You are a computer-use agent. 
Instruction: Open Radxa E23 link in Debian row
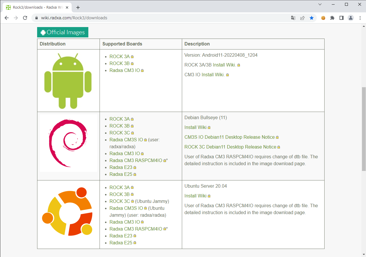tap(121, 167)
